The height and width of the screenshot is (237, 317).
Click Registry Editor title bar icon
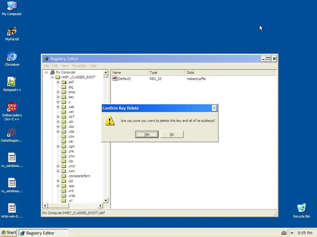coord(46,59)
